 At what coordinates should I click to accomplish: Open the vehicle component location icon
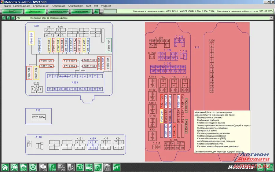(89, 167)
